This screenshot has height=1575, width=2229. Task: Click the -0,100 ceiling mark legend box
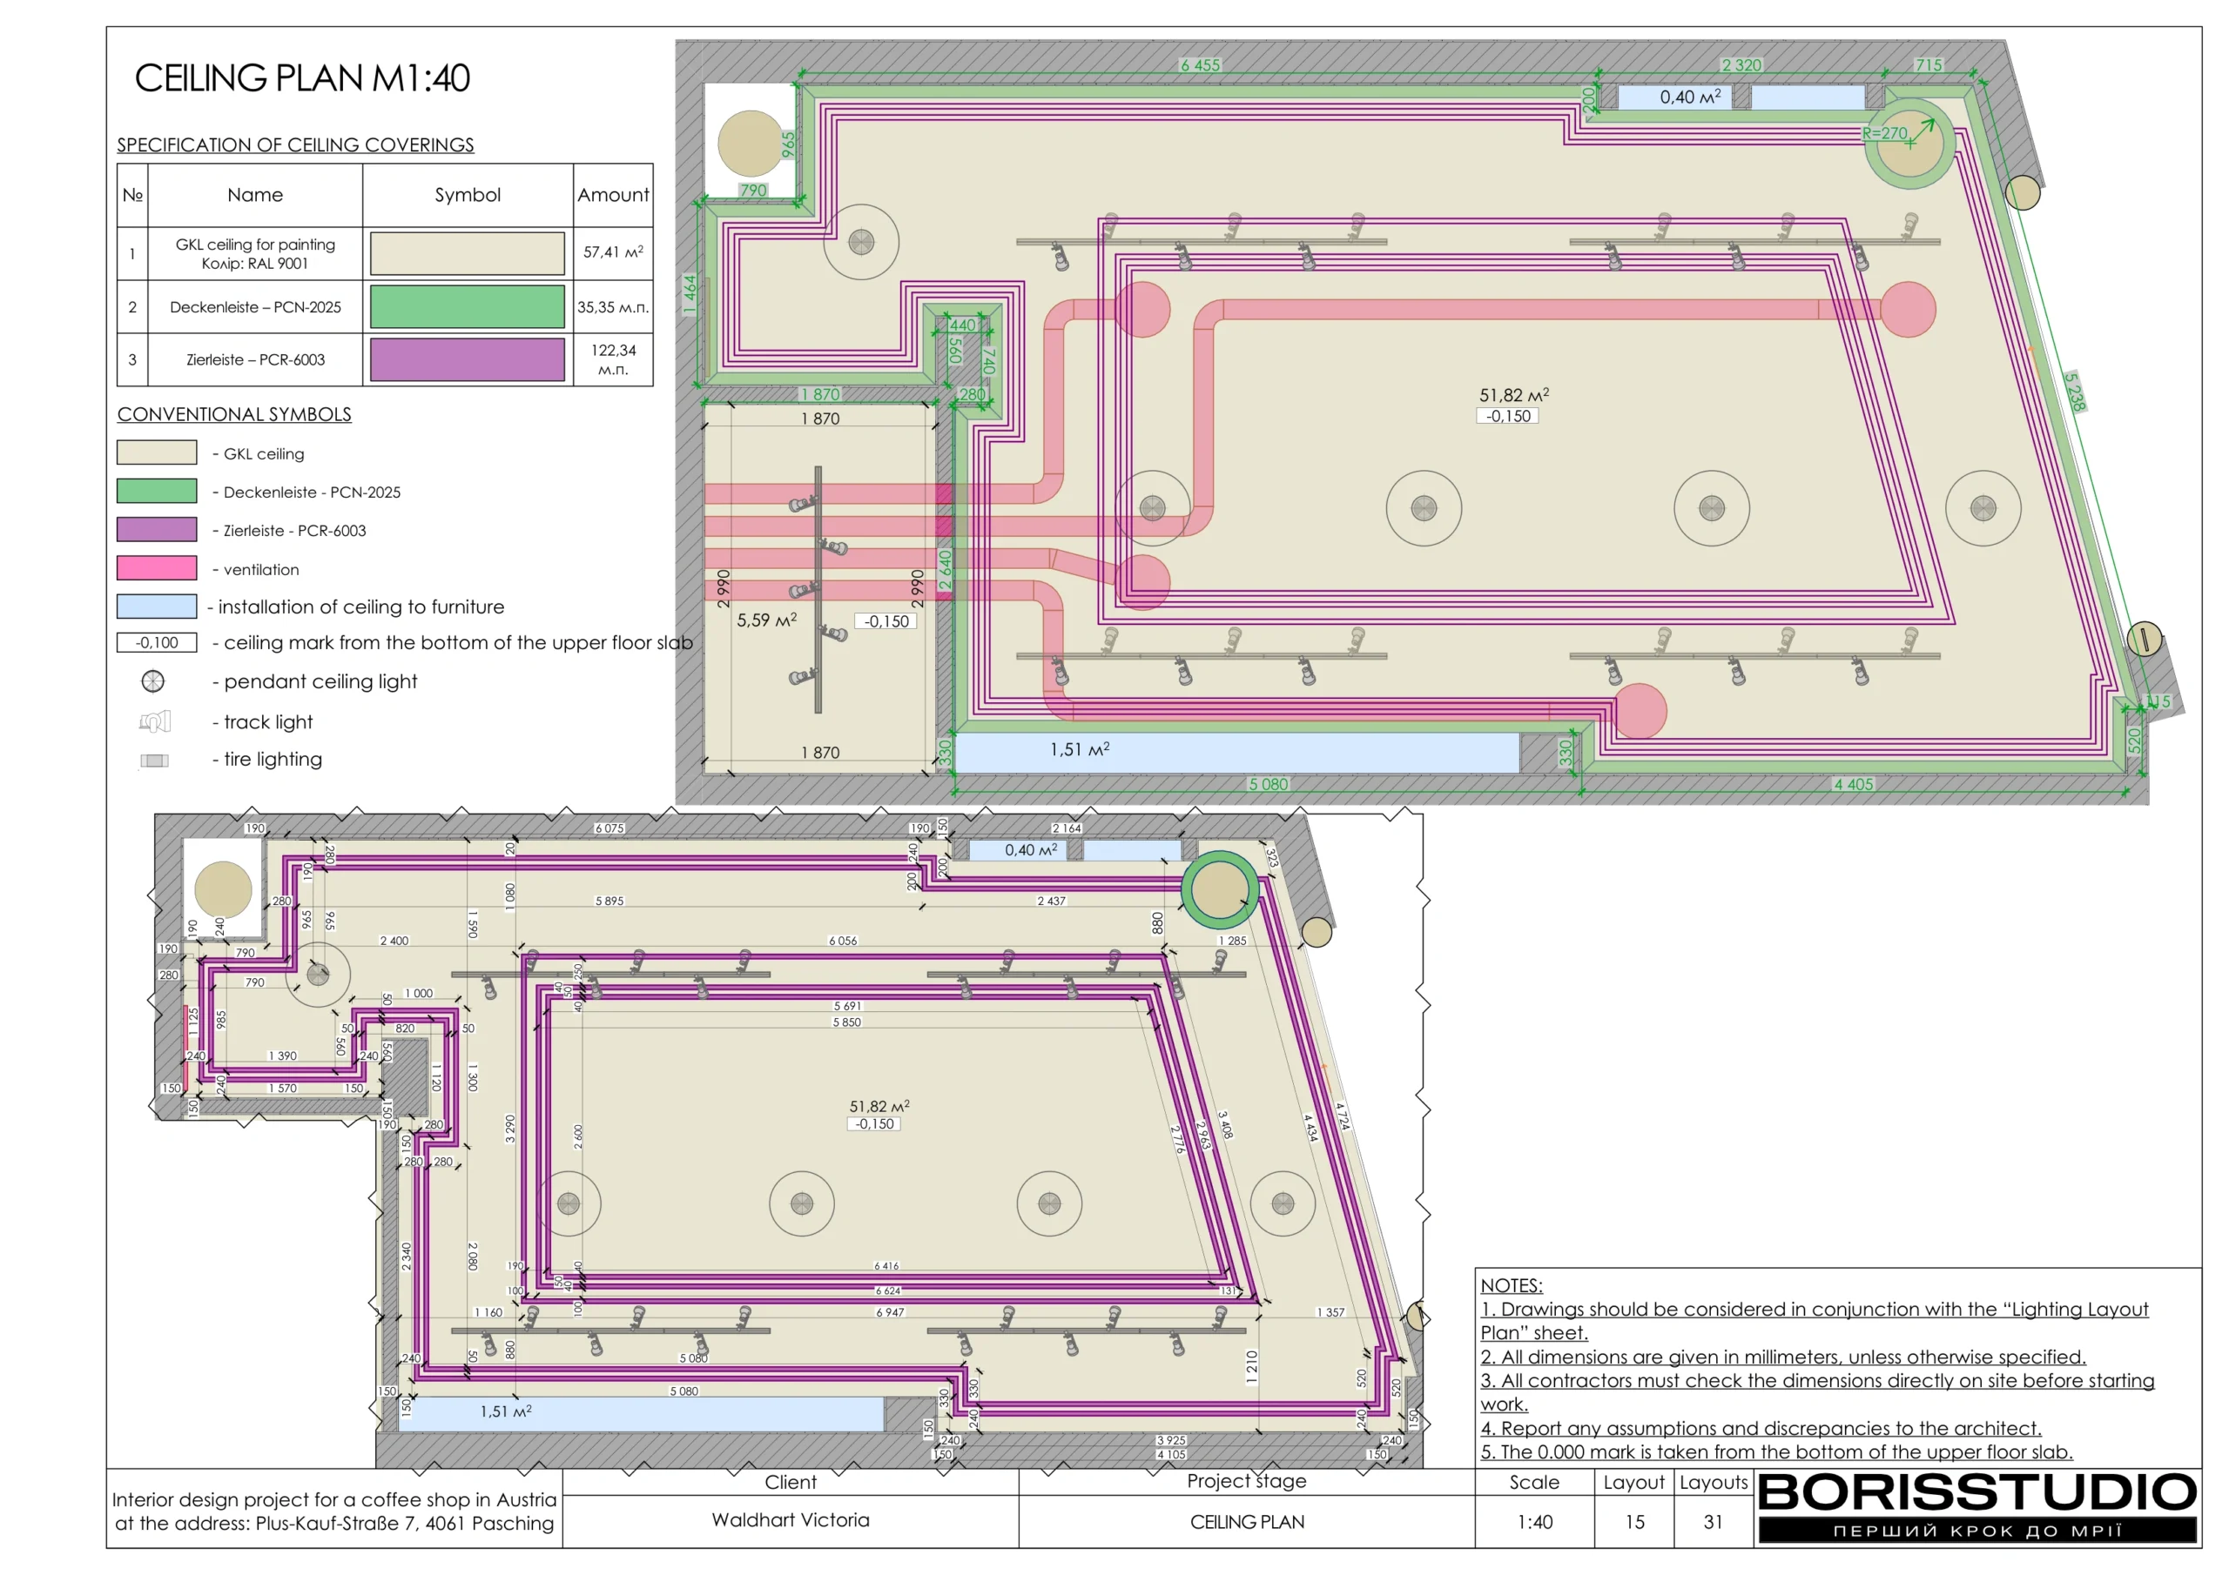pyautogui.click(x=157, y=642)
